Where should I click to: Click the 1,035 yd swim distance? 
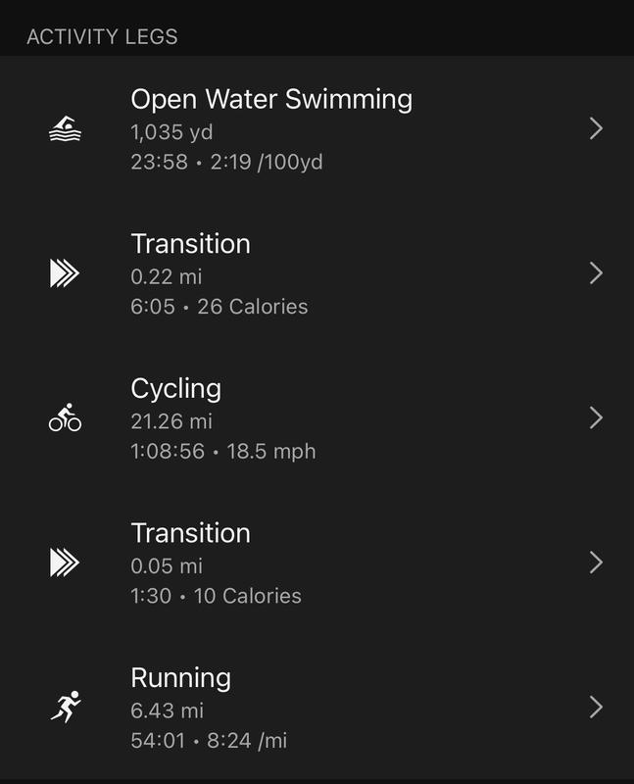coord(172,131)
